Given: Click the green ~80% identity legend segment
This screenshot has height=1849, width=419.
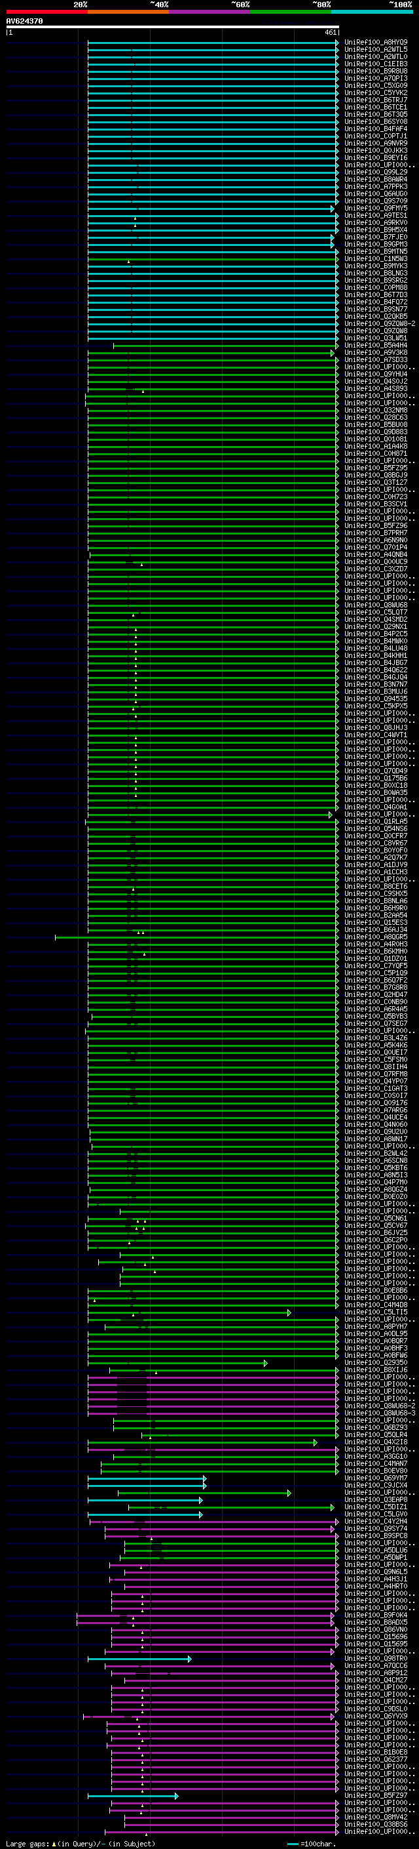Looking at the screenshot, I should 291,12.
